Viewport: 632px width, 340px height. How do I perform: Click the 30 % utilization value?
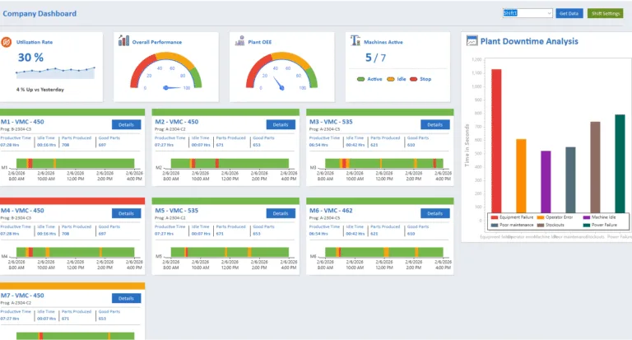click(30, 58)
